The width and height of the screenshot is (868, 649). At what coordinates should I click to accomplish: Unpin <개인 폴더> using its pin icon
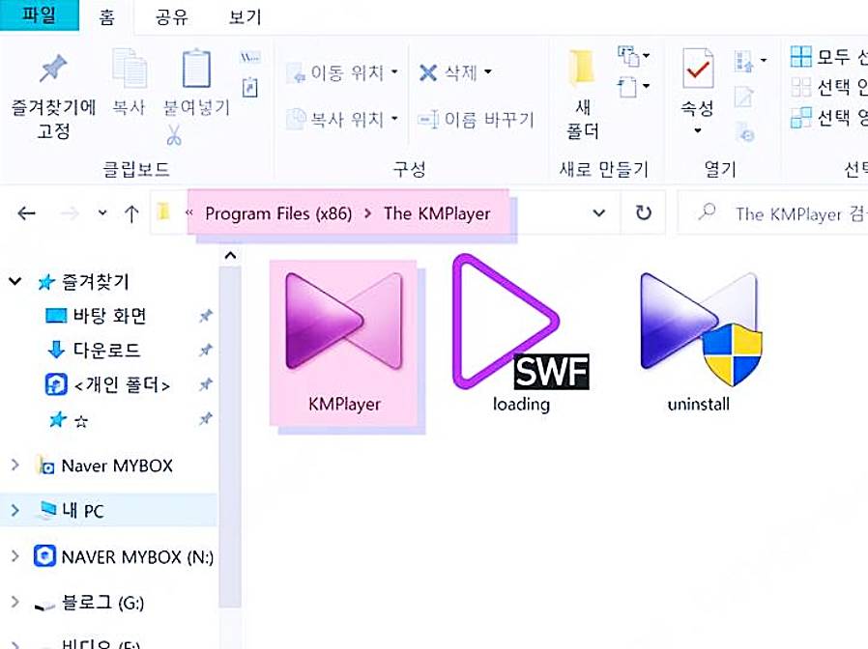pos(206,384)
